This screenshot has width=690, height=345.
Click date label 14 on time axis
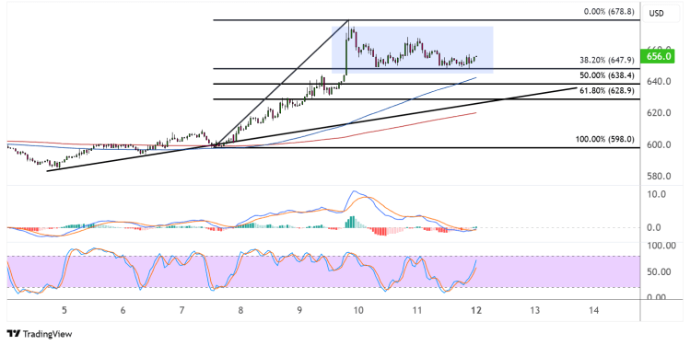click(x=593, y=311)
